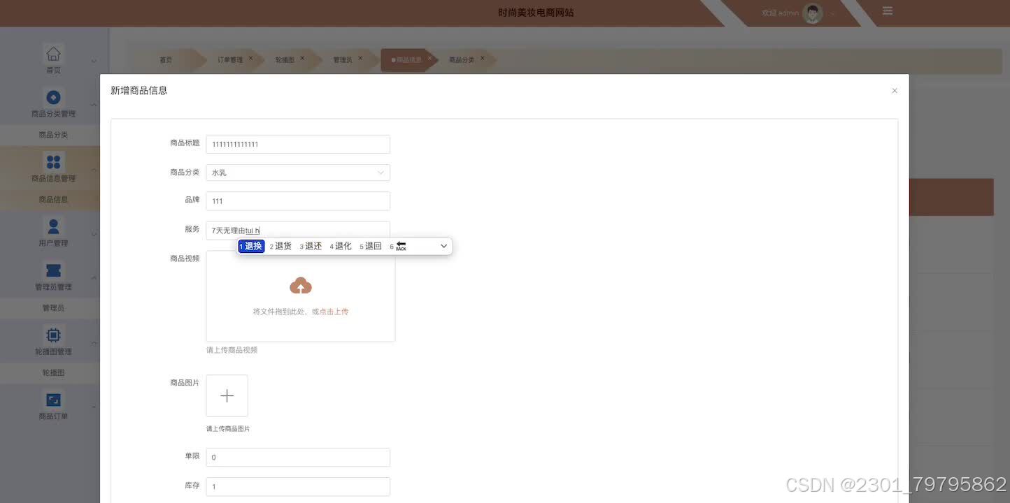1010x503 pixels.
Task: Collapse the 商品信息管理 chevron
Action: point(94,169)
